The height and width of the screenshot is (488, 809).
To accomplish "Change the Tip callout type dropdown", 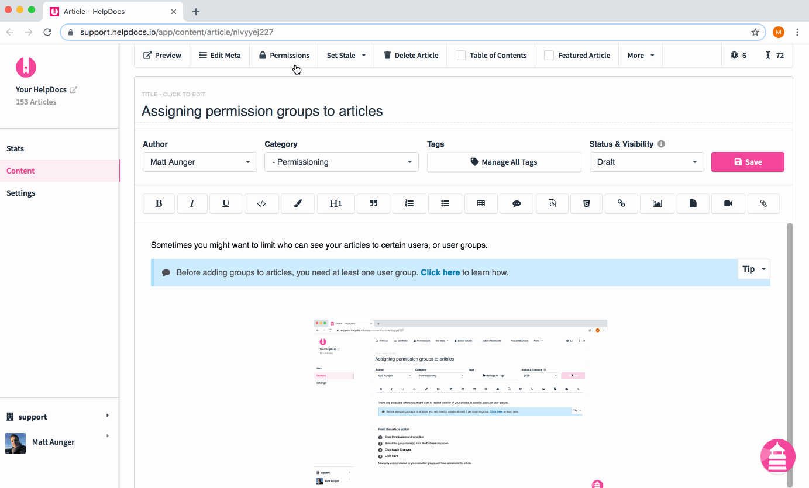I will (x=754, y=269).
